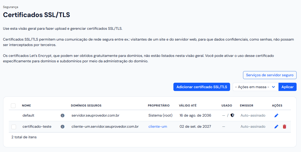Open Serviços de servidor seguro

click(x=270, y=75)
